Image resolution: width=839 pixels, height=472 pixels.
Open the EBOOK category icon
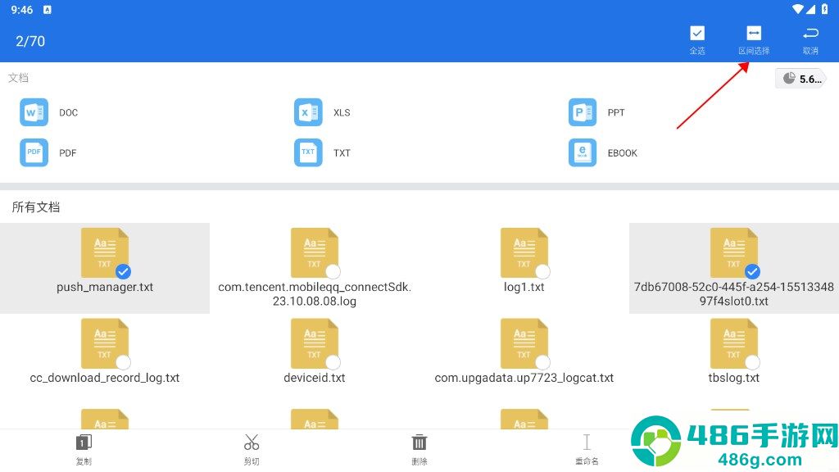point(583,152)
